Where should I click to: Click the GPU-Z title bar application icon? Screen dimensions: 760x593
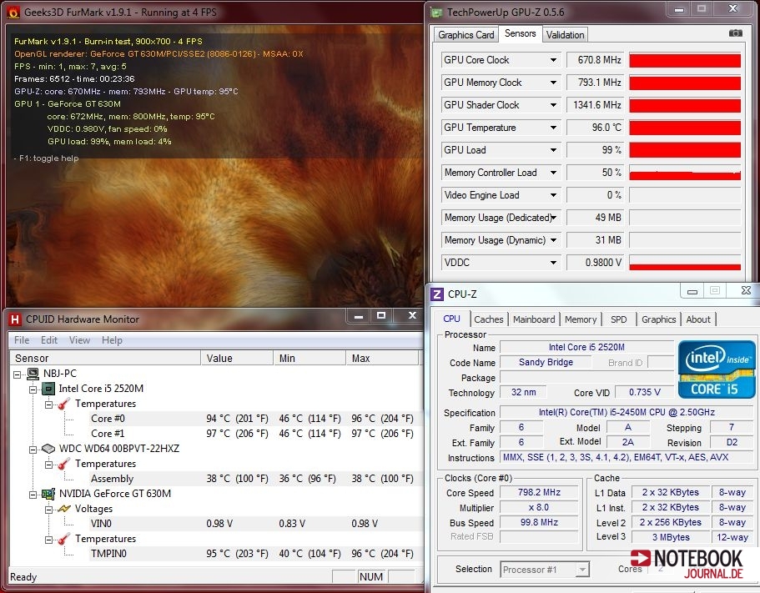click(x=436, y=13)
